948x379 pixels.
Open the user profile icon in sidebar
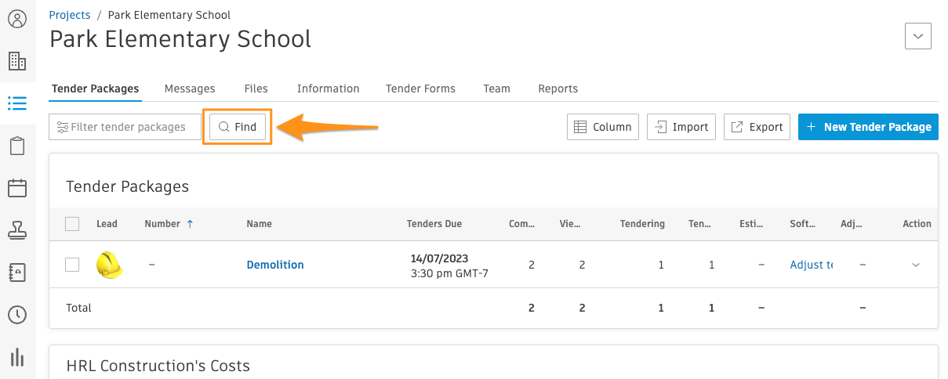17,19
